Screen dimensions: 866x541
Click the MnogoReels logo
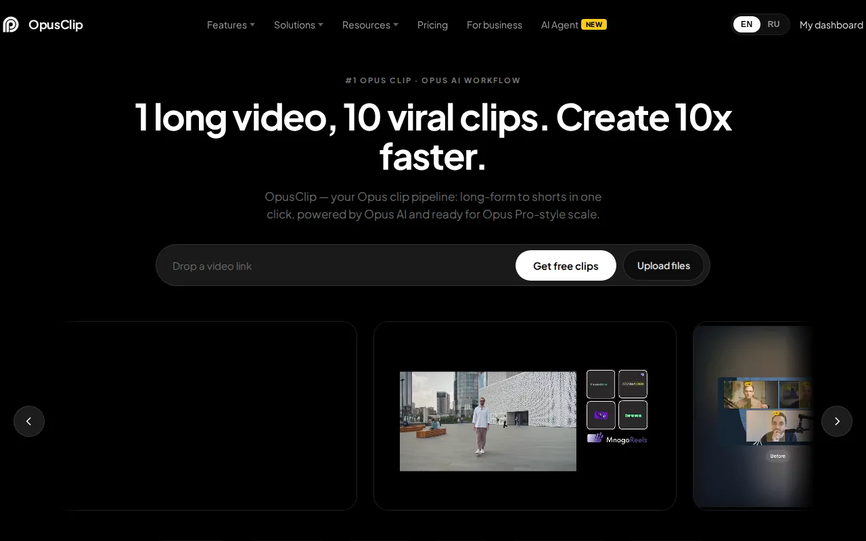(x=617, y=439)
